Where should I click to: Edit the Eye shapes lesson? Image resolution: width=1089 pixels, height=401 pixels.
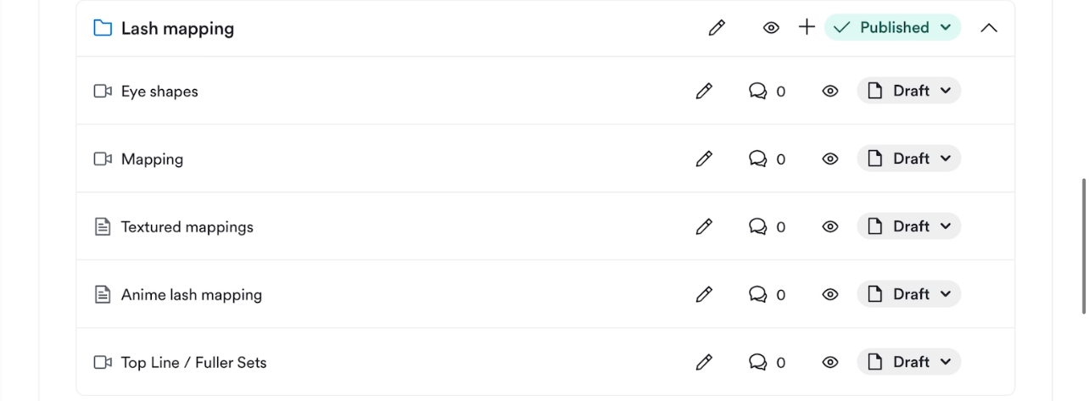click(x=704, y=91)
